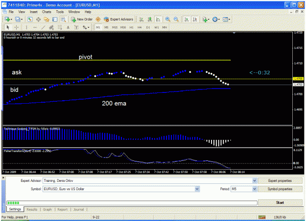Expand the Symbol EURUSD combo box
This screenshot has height=221, width=306.
[197, 189]
